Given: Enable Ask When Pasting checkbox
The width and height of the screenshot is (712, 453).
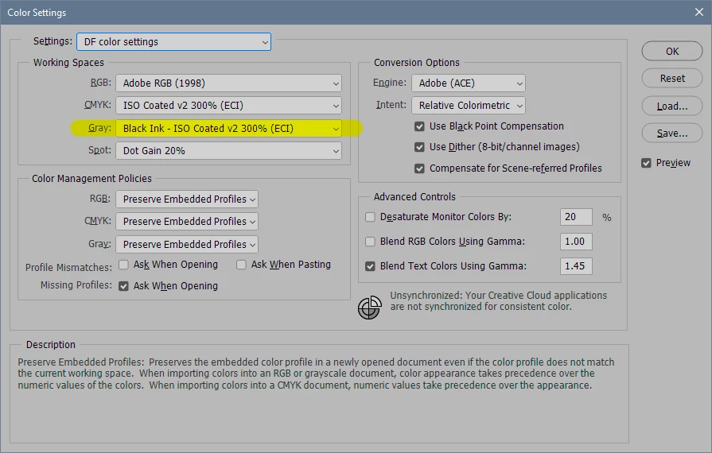Looking at the screenshot, I should click(241, 265).
